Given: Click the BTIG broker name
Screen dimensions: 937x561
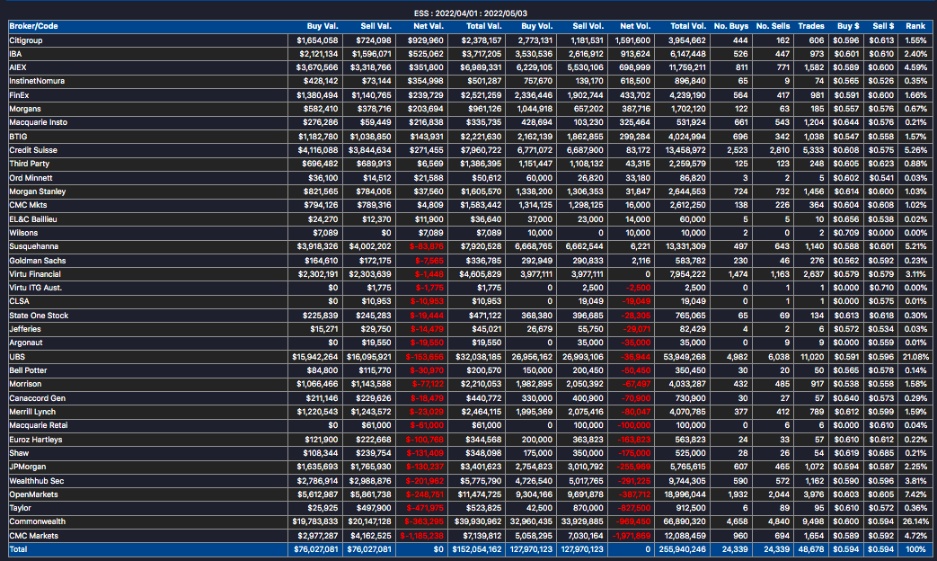Looking at the screenshot, I should (18, 137).
